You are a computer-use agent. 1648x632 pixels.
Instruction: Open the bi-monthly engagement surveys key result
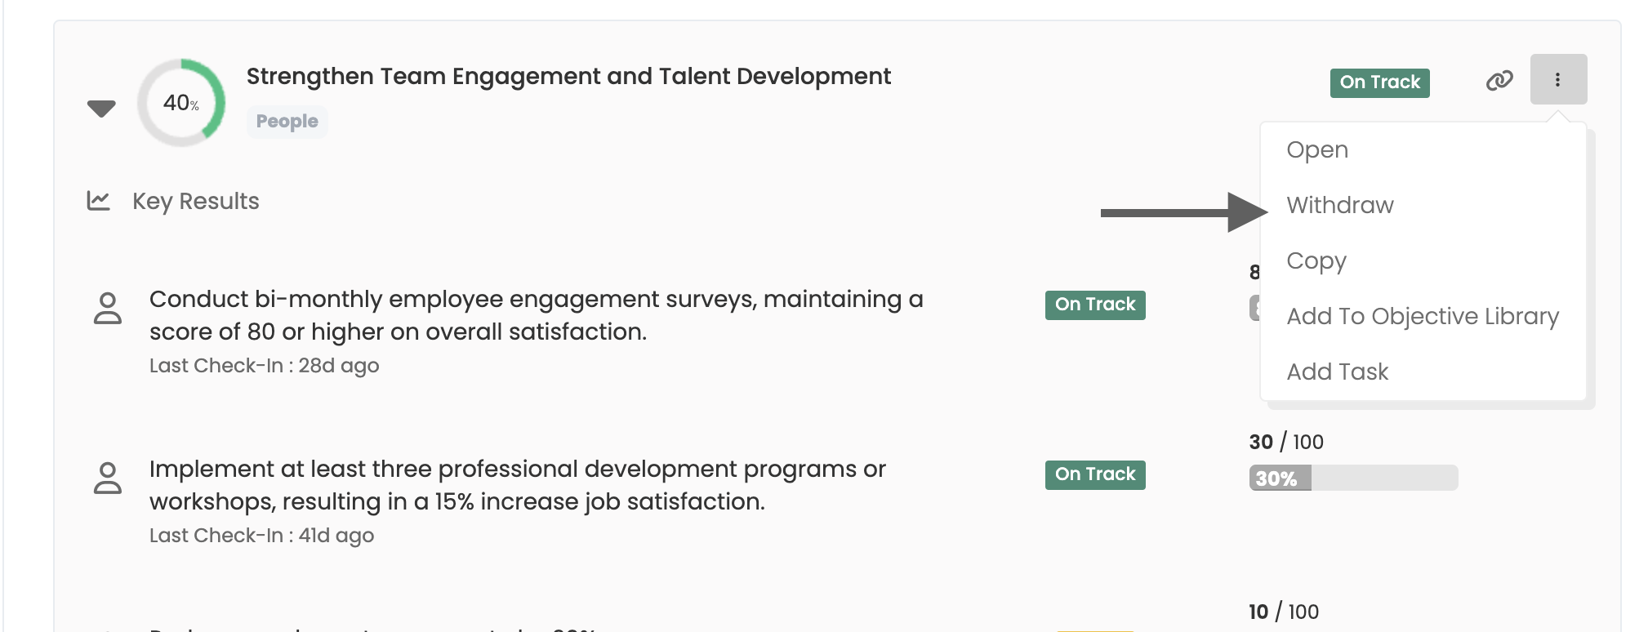(536, 315)
